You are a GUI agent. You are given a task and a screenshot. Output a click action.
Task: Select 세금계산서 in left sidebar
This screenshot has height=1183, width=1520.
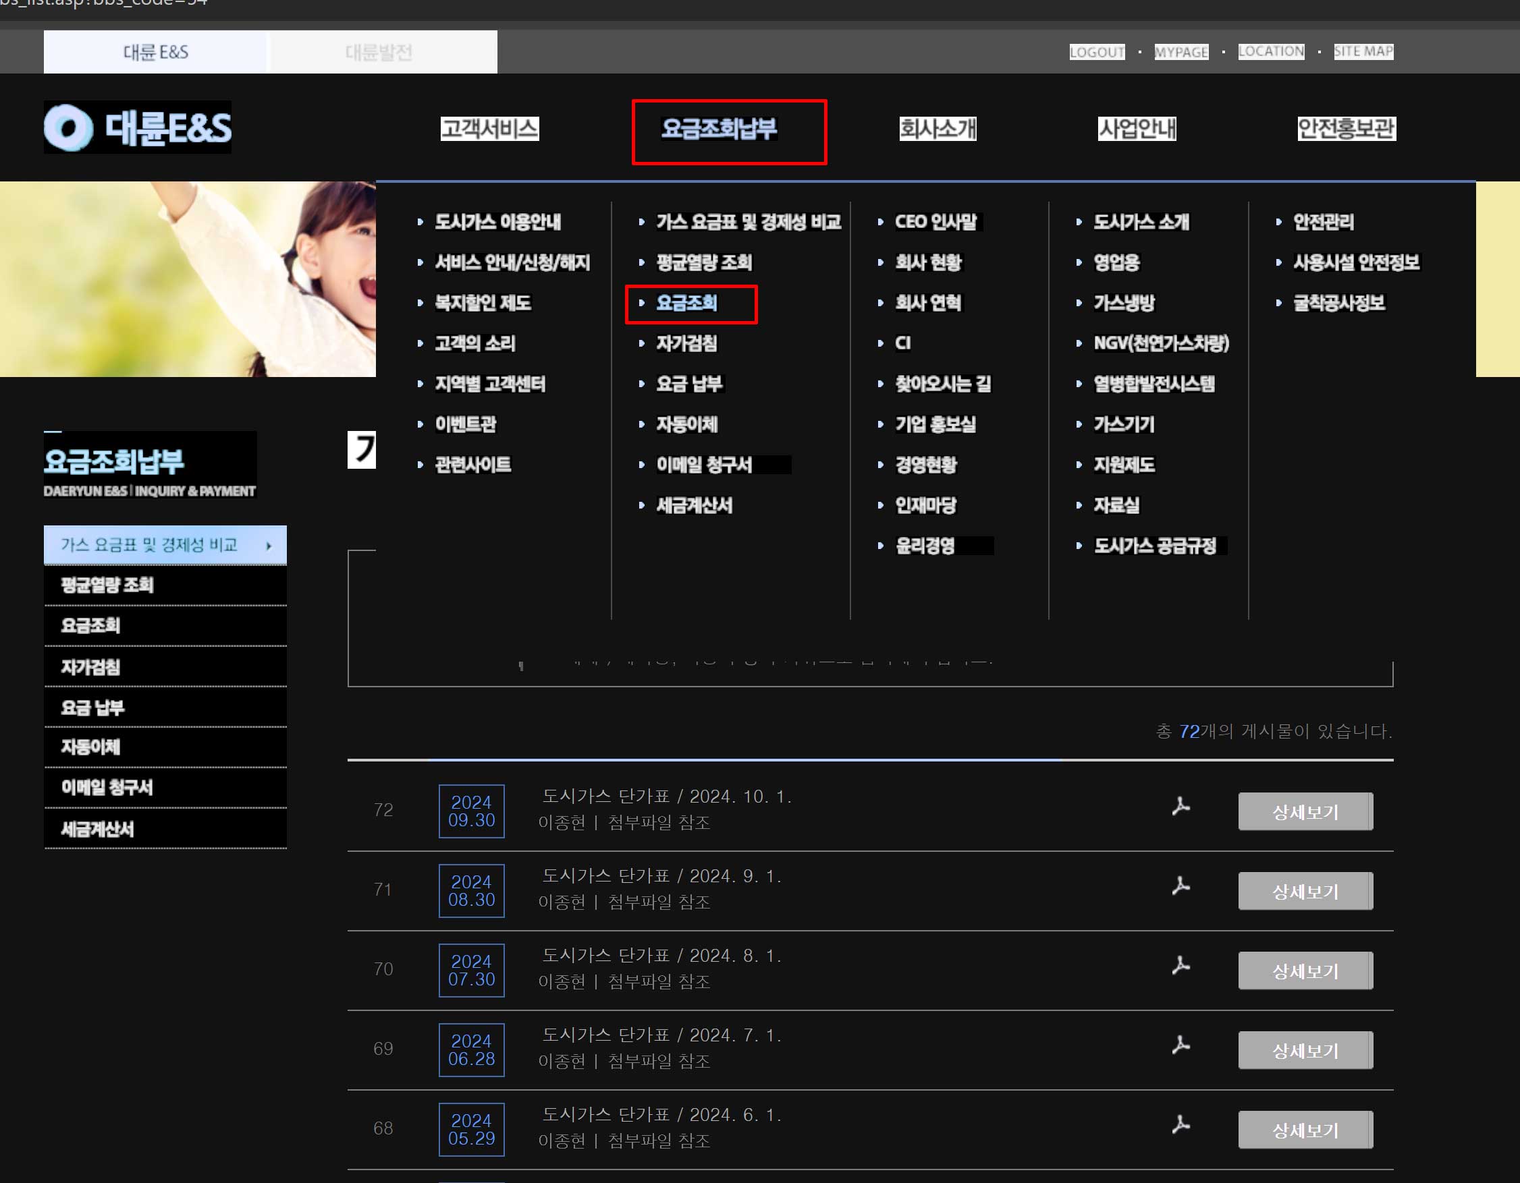97,829
